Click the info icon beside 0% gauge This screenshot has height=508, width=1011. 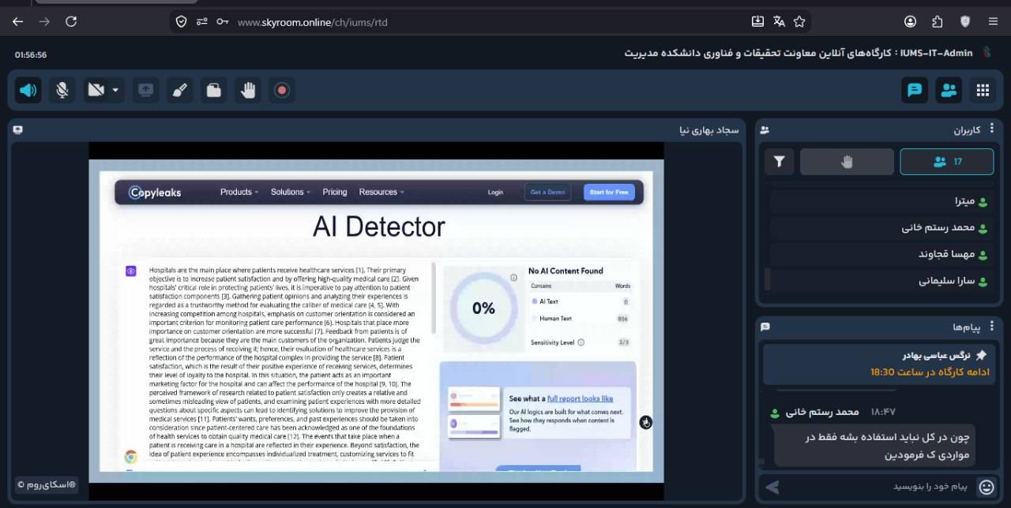[x=513, y=277]
